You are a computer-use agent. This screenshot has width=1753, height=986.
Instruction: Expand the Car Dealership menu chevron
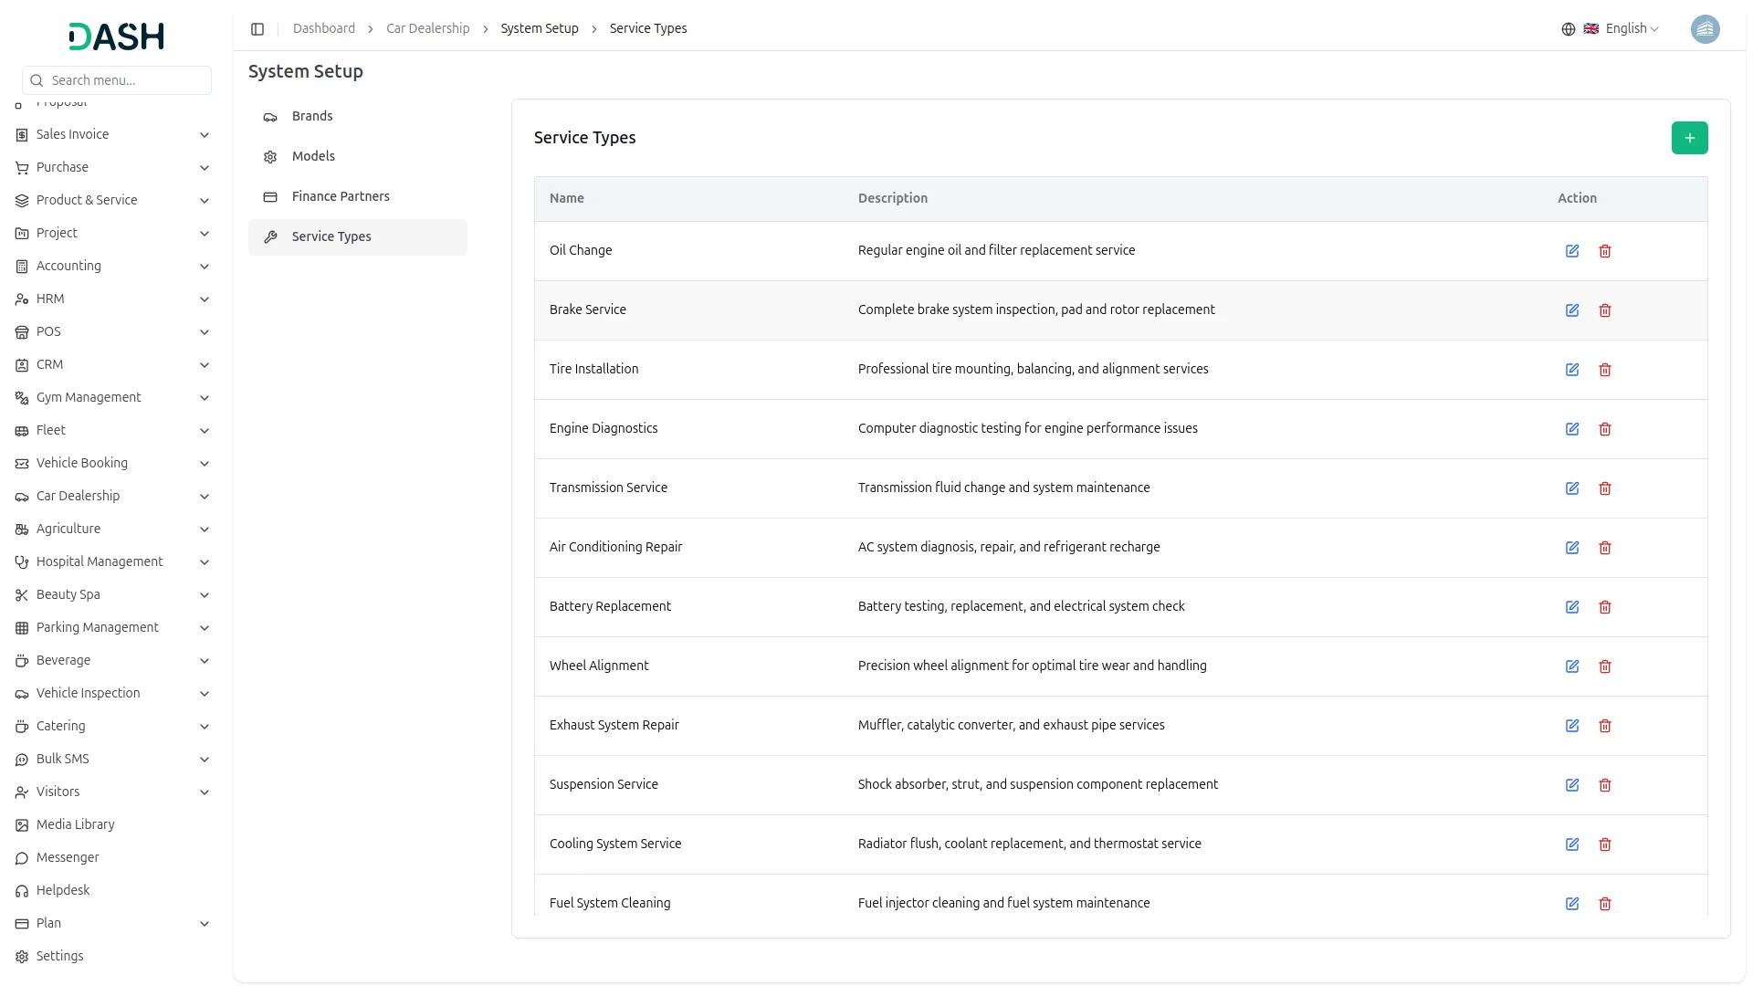(205, 497)
